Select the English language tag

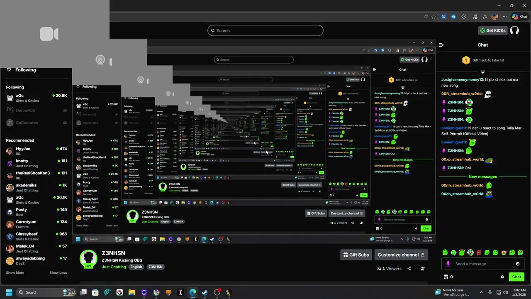(136, 267)
